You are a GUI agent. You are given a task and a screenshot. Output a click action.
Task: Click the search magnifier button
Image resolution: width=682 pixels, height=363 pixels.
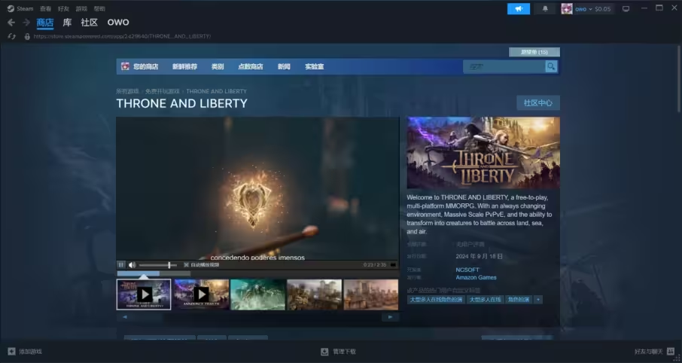[551, 66]
